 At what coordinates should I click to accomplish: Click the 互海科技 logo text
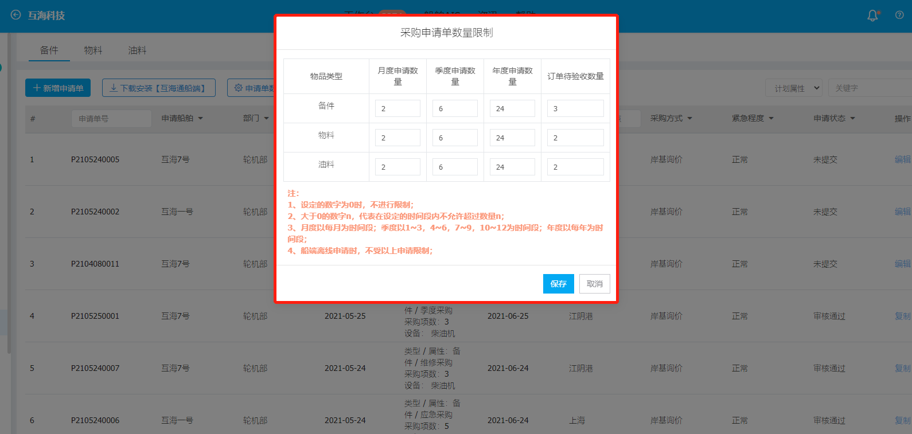pyautogui.click(x=46, y=15)
